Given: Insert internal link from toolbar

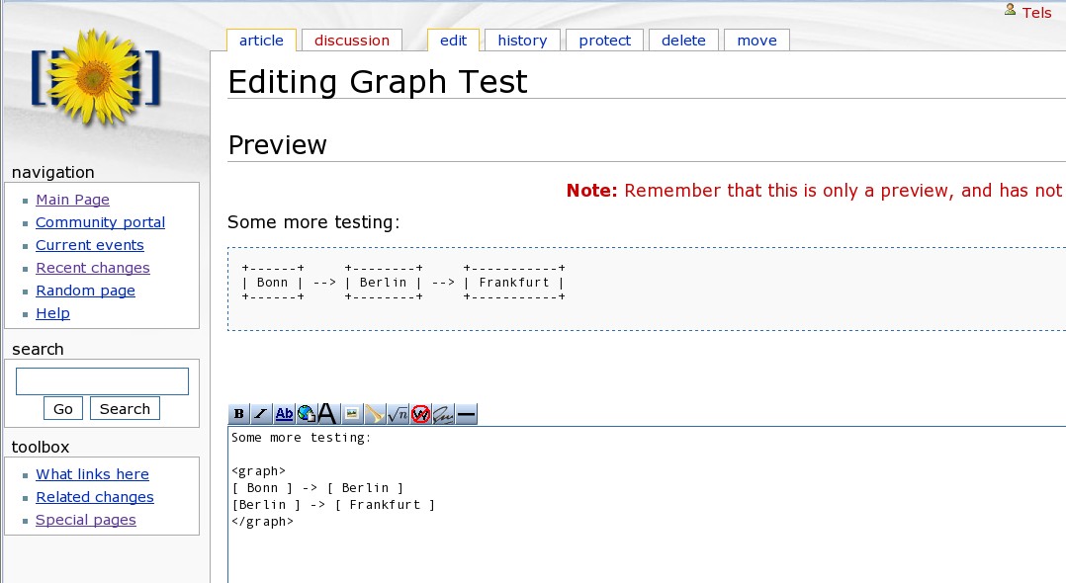Looking at the screenshot, I should pos(284,414).
